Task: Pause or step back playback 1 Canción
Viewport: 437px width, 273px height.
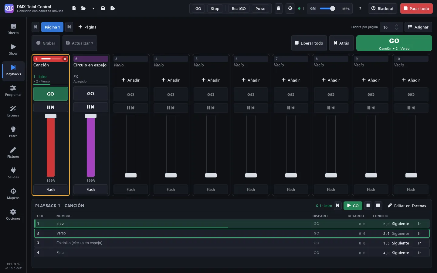Action: 51,107
